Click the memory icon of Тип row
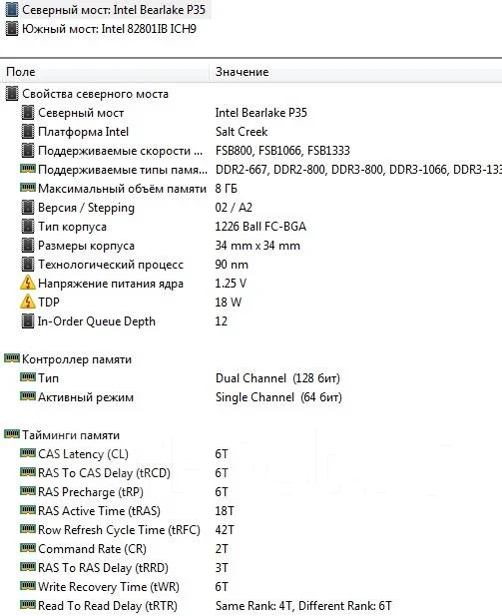The image size is (502, 616). click(x=28, y=377)
